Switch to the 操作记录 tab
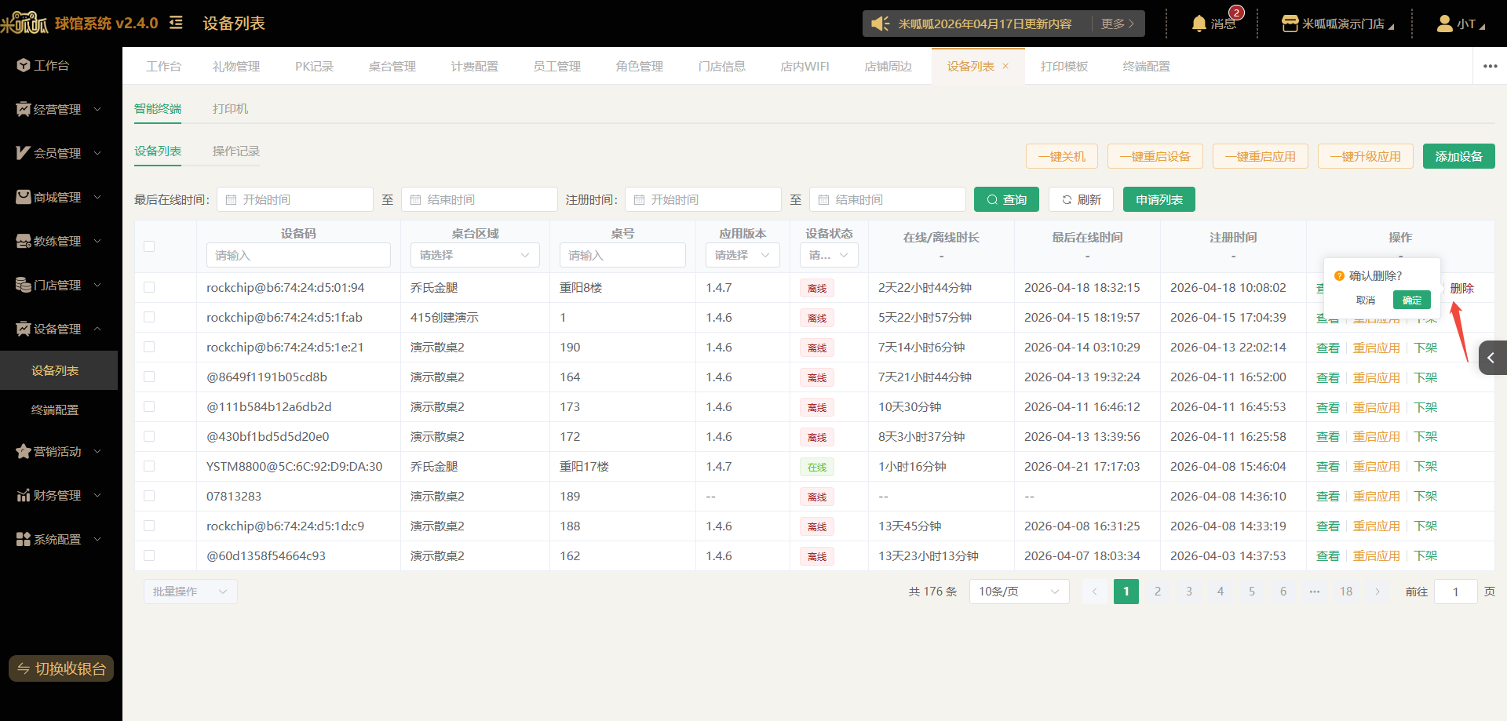The image size is (1507, 721). [x=236, y=151]
